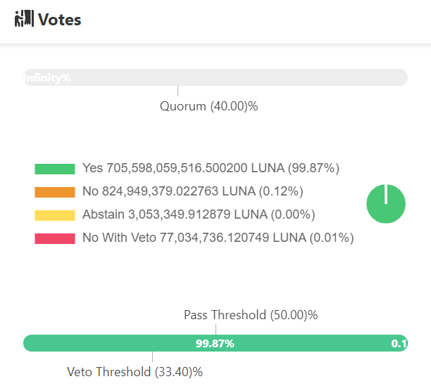This screenshot has width=431, height=386.
Task: Click the Veto Threshold (33.40)% label
Action: [x=135, y=371]
